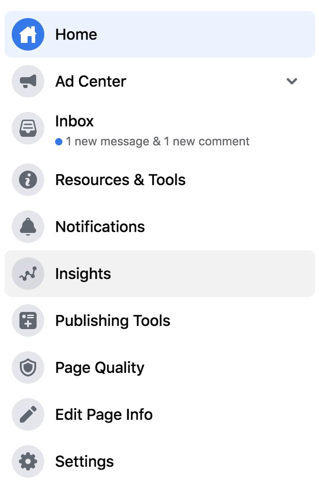319x502 pixels.
Task: Open Edit Page Info
Action: tap(104, 414)
